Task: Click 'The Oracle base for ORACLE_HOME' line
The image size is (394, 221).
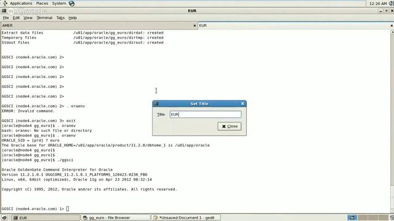Action: pos(105,145)
